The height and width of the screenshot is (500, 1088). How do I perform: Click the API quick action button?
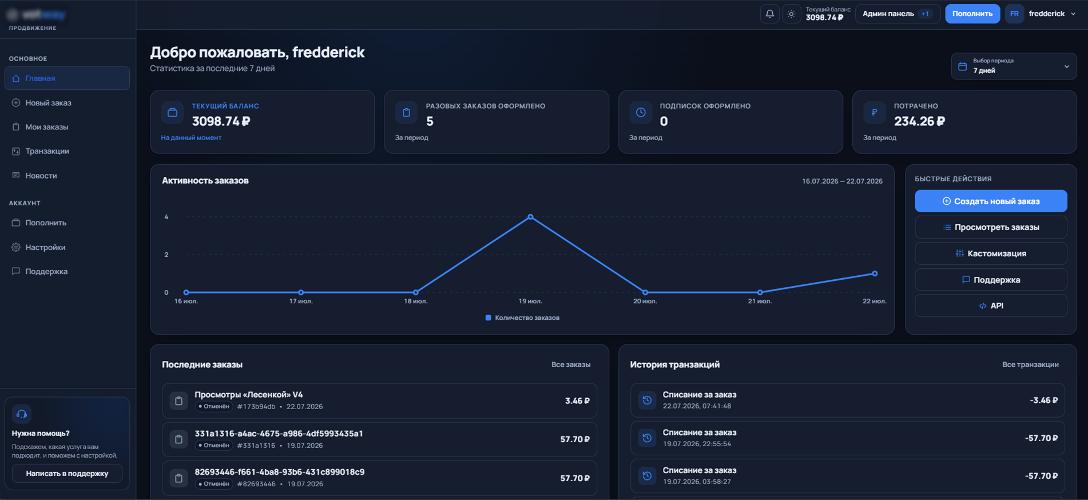click(x=991, y=305)
